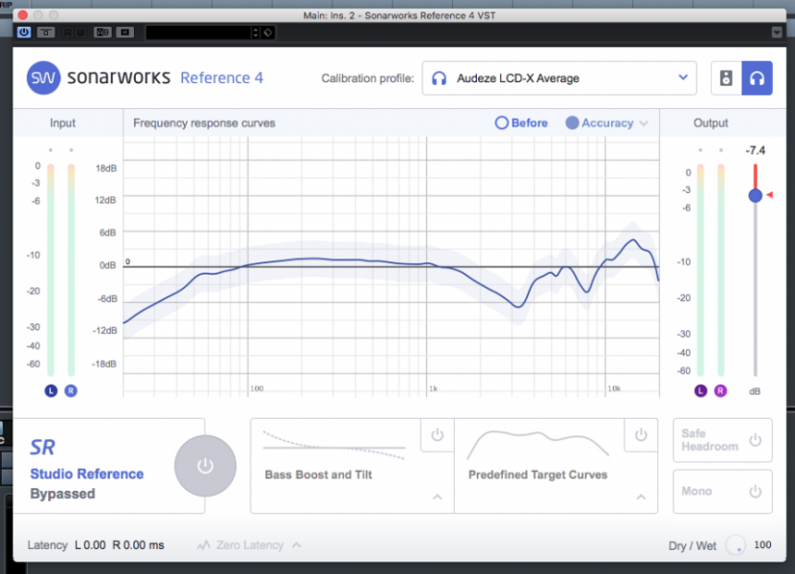Click the Bass Boost and Tilt curve icon
The width and height of the screenshot is (795, 574).
click(334, 445)
